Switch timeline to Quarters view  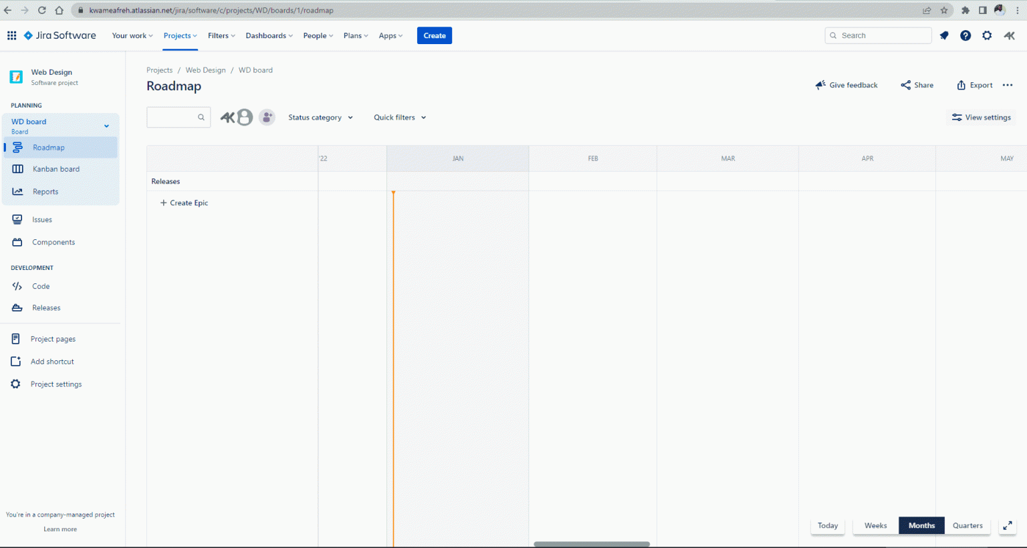967,525
